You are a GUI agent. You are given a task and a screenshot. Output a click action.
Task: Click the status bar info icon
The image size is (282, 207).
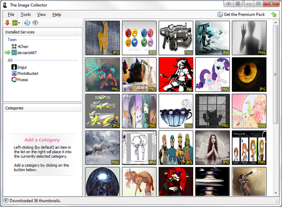point(6,200)
